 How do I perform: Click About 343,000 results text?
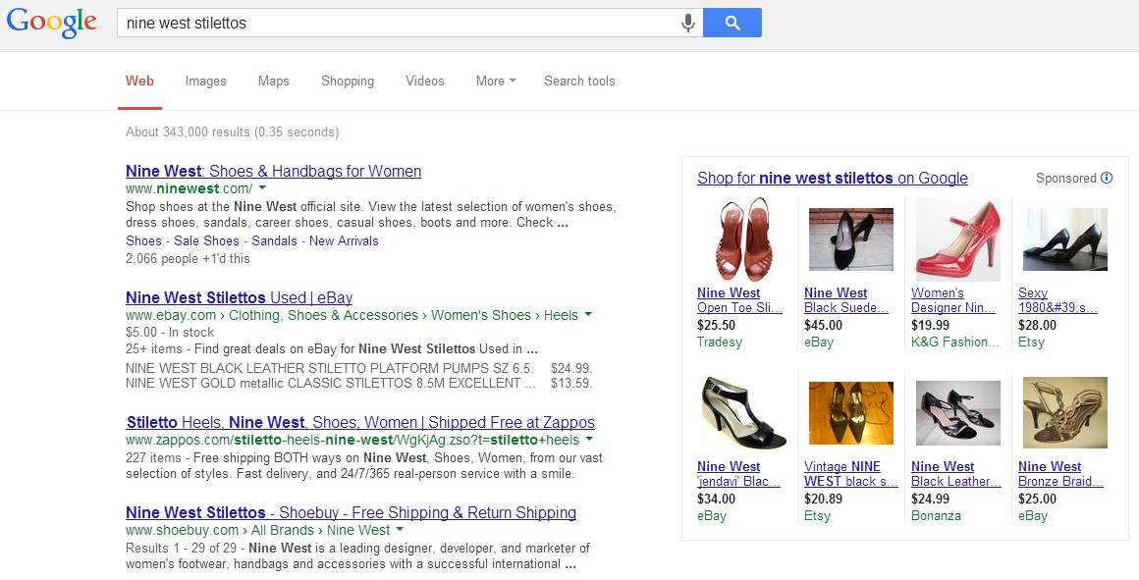pos(232,132)
